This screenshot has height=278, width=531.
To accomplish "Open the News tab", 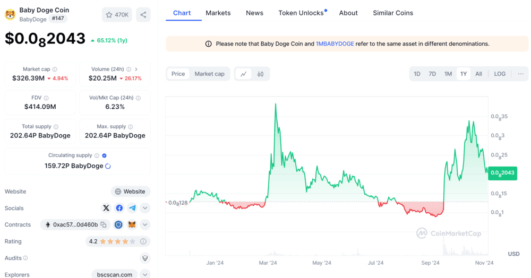I will (254, 13).
